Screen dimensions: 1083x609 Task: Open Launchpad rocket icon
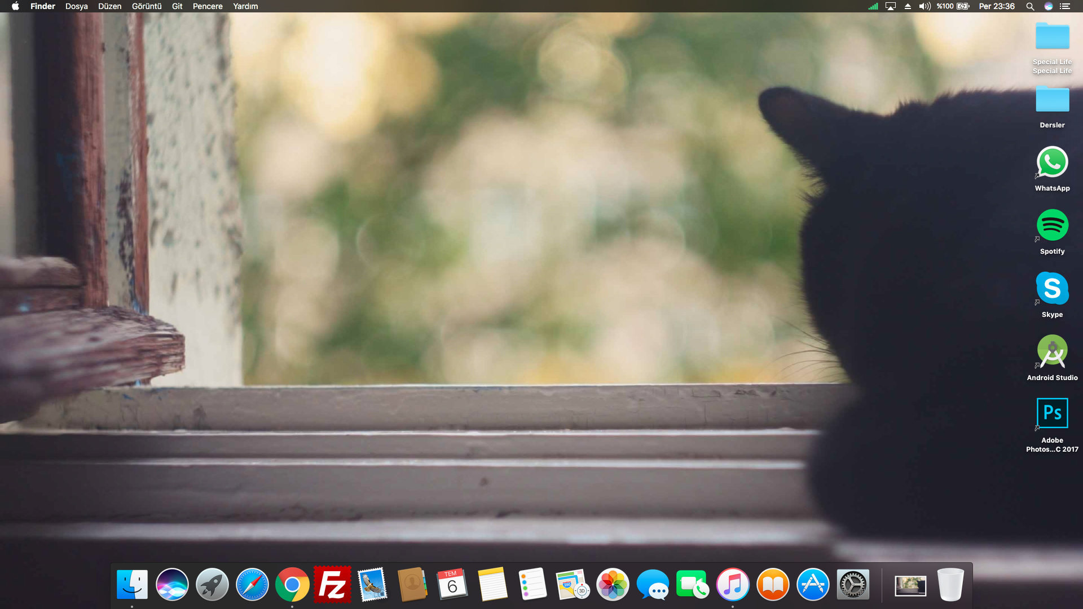tap(212, 585)
